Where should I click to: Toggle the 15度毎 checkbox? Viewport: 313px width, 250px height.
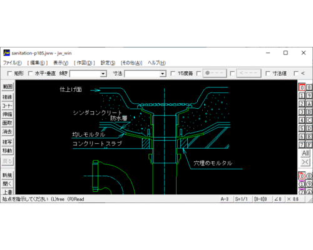click(x=173, y=73)
